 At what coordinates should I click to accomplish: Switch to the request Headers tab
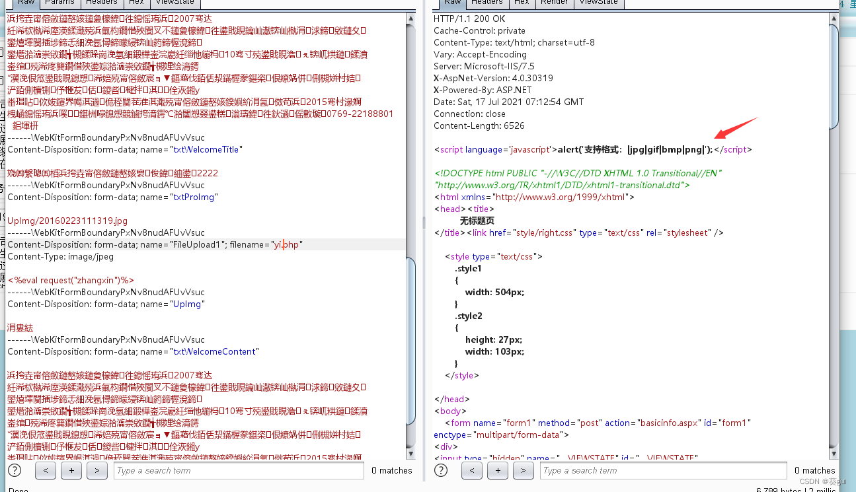102,3
